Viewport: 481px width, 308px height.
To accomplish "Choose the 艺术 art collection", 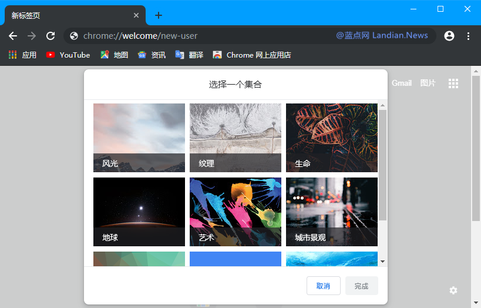I will click(x=236, y=212).
